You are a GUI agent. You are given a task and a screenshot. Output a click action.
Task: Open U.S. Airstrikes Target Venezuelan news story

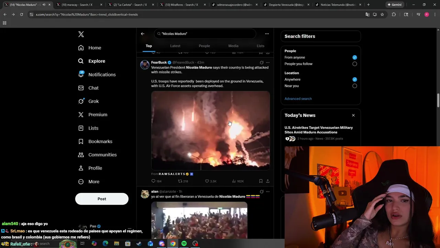[x=319, y=130]
